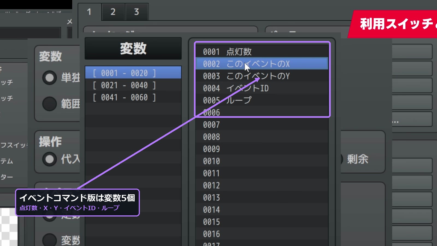Select empty variable slot 0007

click(262, 125)
